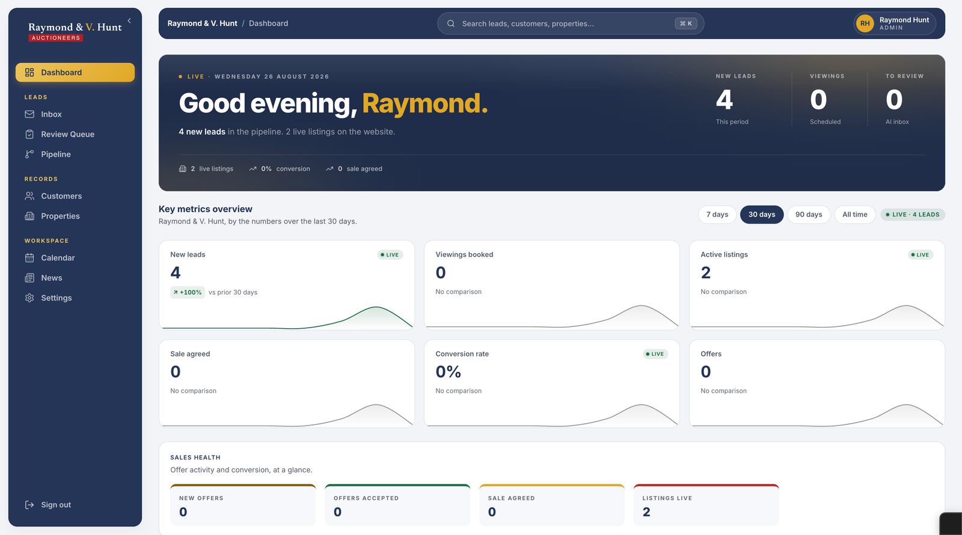962x535 pixels.
Task: Click "2 live listings" text in banner
Action: click(x=212, y=169)
